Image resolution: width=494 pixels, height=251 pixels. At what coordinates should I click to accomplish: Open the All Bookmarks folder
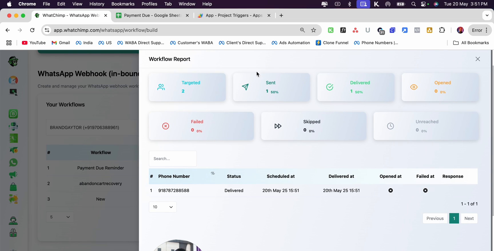(x=471, y=43)
